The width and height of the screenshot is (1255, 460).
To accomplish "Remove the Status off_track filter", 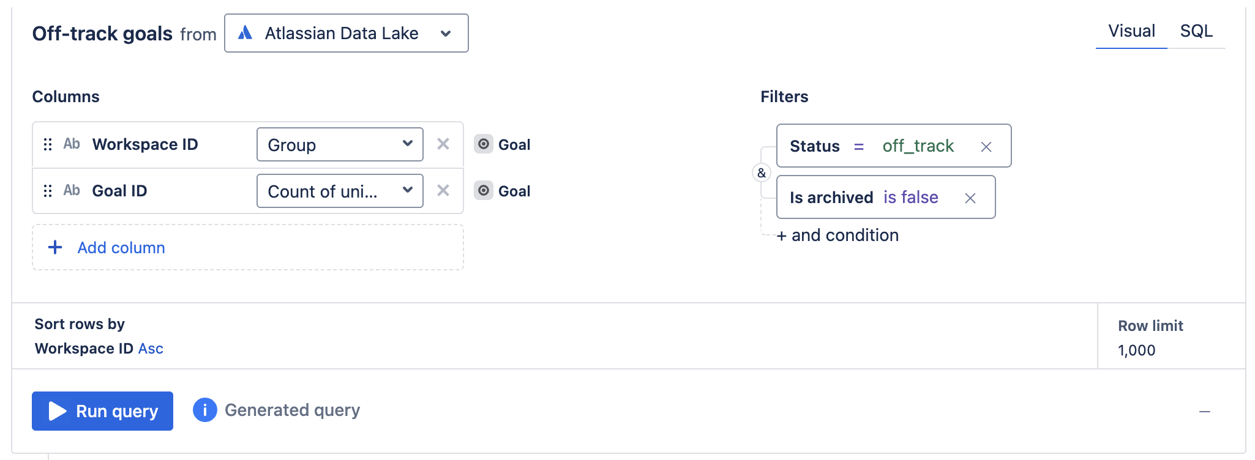I will [987, 147].
